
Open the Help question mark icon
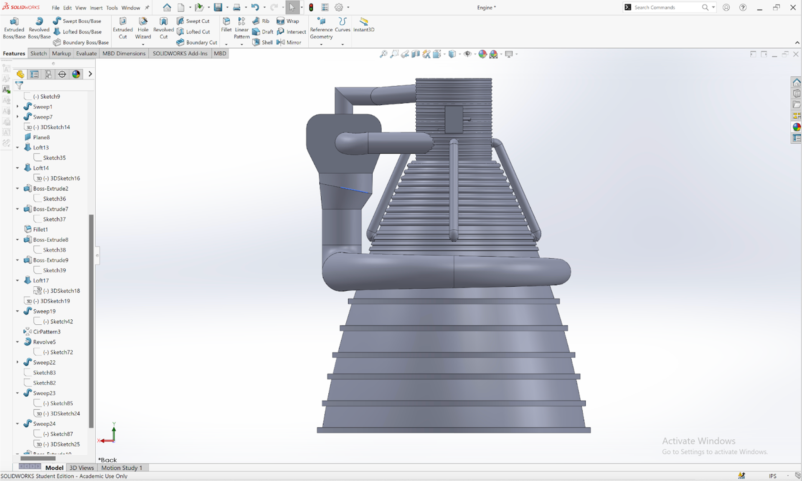[x=743, y=8]
